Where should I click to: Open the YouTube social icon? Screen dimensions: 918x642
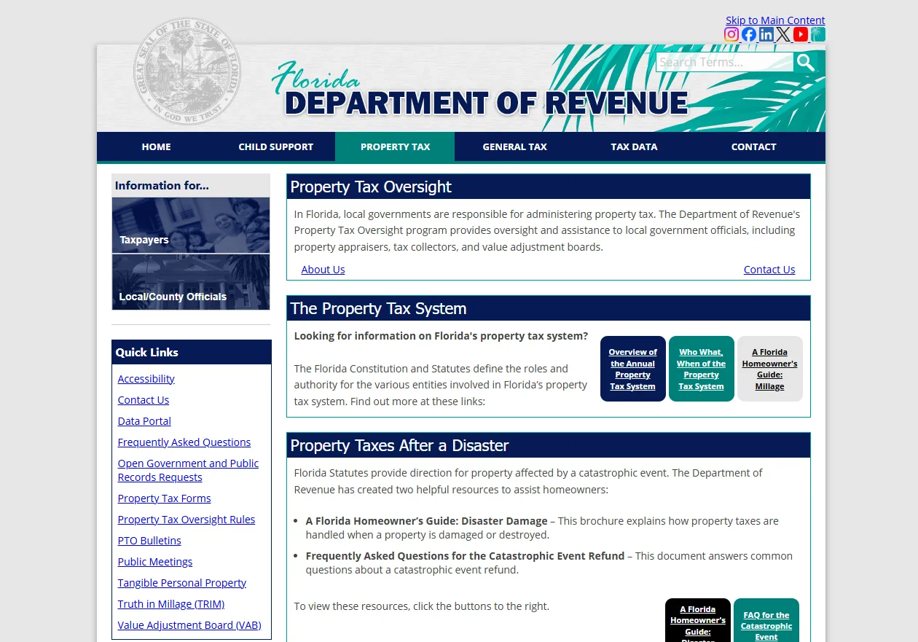click(x=801, y=34)
